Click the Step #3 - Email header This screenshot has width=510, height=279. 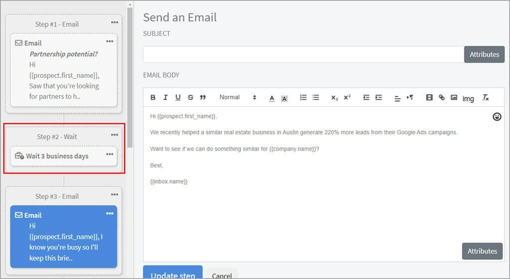(57, 196)
